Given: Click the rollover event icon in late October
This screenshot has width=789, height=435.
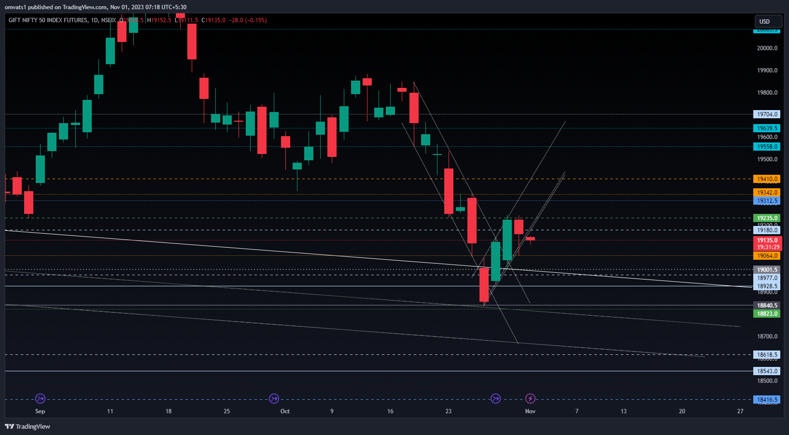Looking at the screenshot, I should coord(495,399).
